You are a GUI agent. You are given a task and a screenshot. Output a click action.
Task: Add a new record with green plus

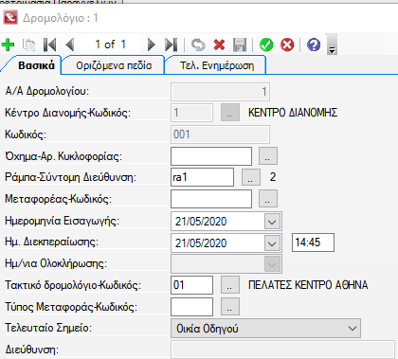click(x=8, y=45)
